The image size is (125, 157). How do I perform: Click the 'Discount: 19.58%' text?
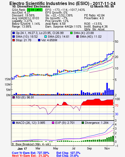click(x=23, y=15)
